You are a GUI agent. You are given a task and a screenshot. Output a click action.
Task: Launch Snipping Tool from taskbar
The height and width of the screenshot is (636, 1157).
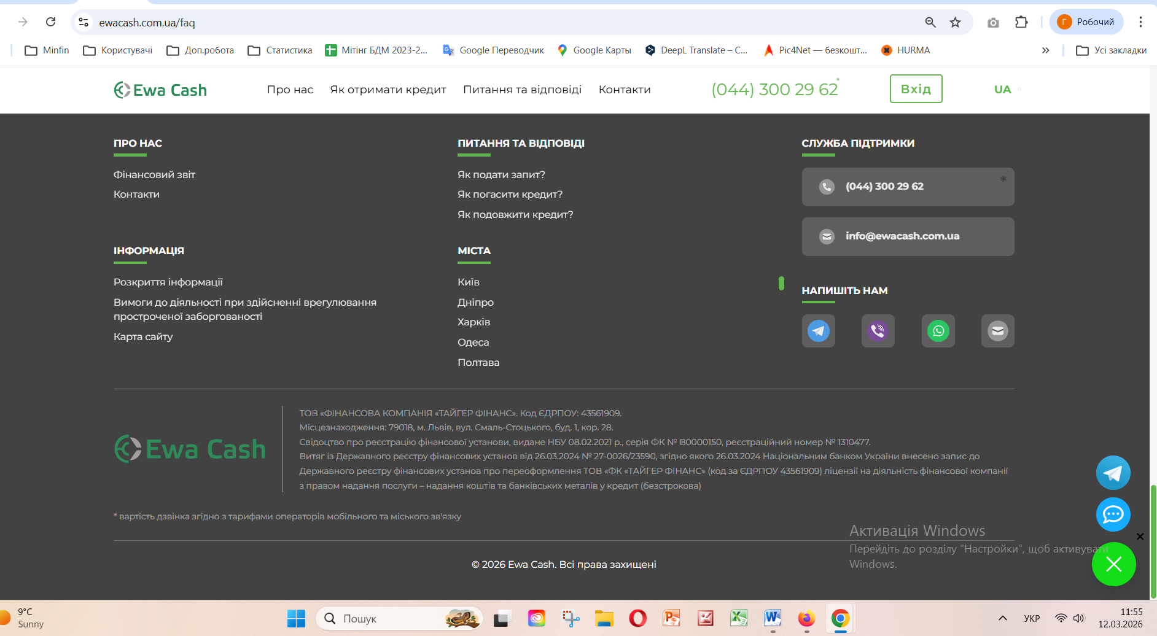(571, 618)
